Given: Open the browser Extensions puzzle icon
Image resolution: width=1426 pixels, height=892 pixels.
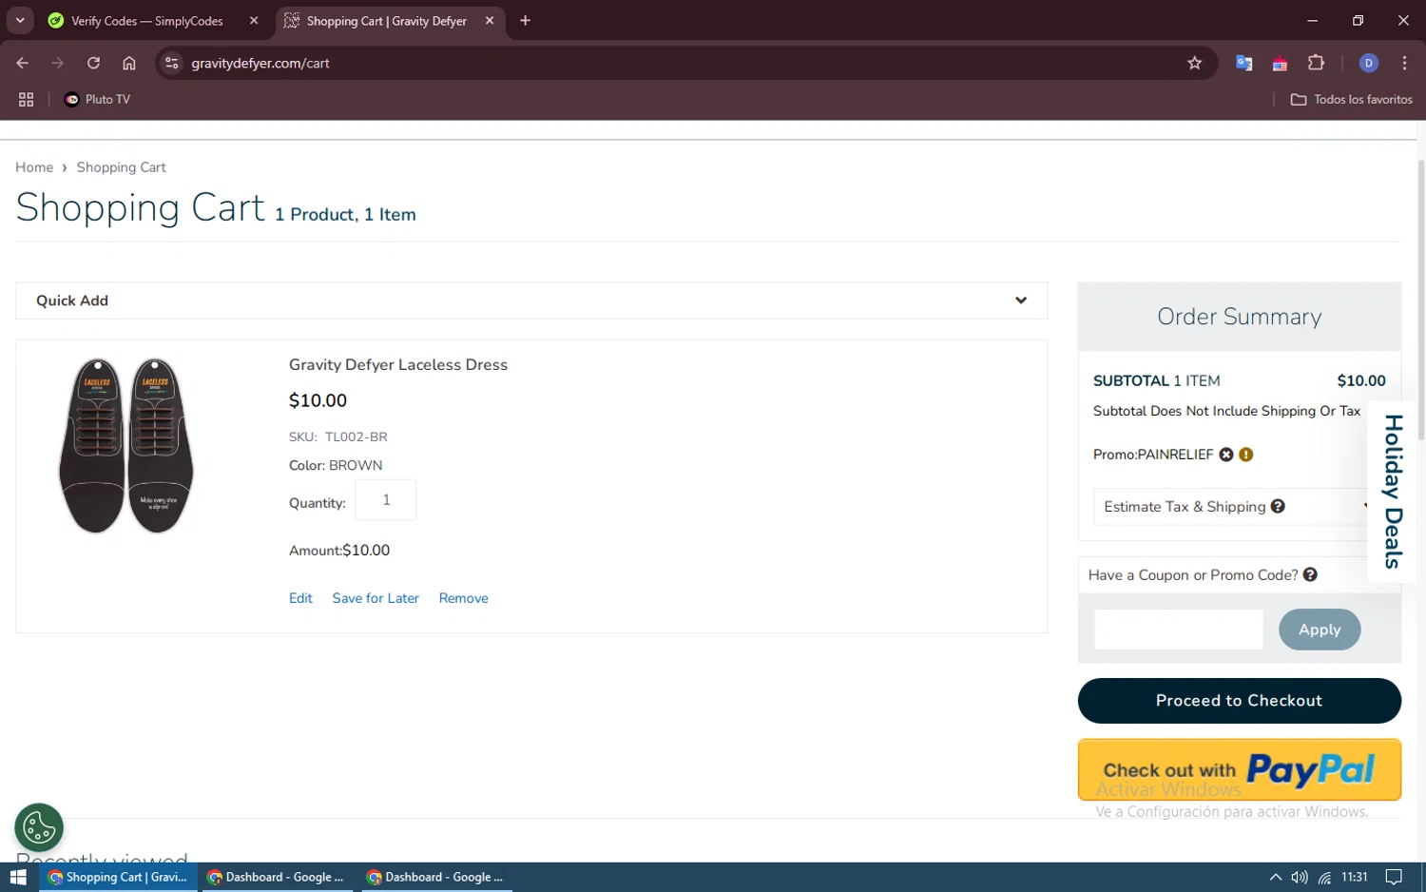Looking at the screenshot, I should coord(1316,64).
